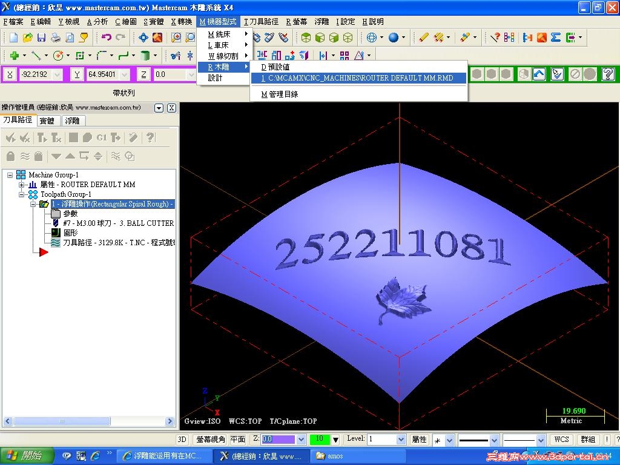Click the wireframe globe icon
The width and height of the screenshot is (620, 465).
point(372,38)
